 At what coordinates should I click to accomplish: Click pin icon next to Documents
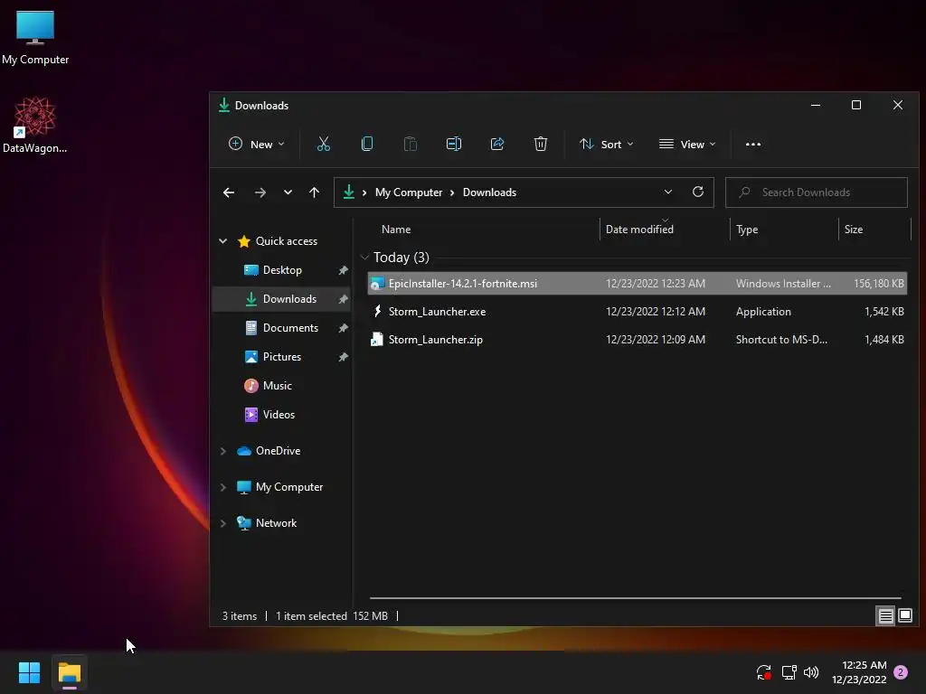coord(343,328)
